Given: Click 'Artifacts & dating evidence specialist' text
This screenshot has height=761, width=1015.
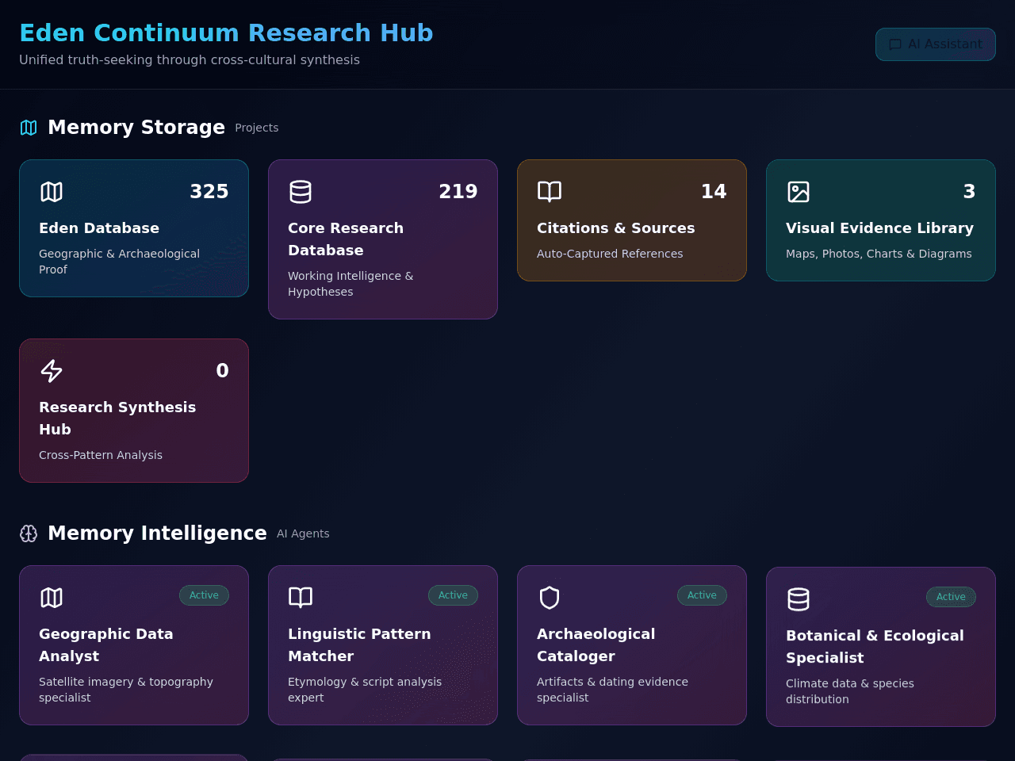Looking at the screenshot, I should coord(612,690).
